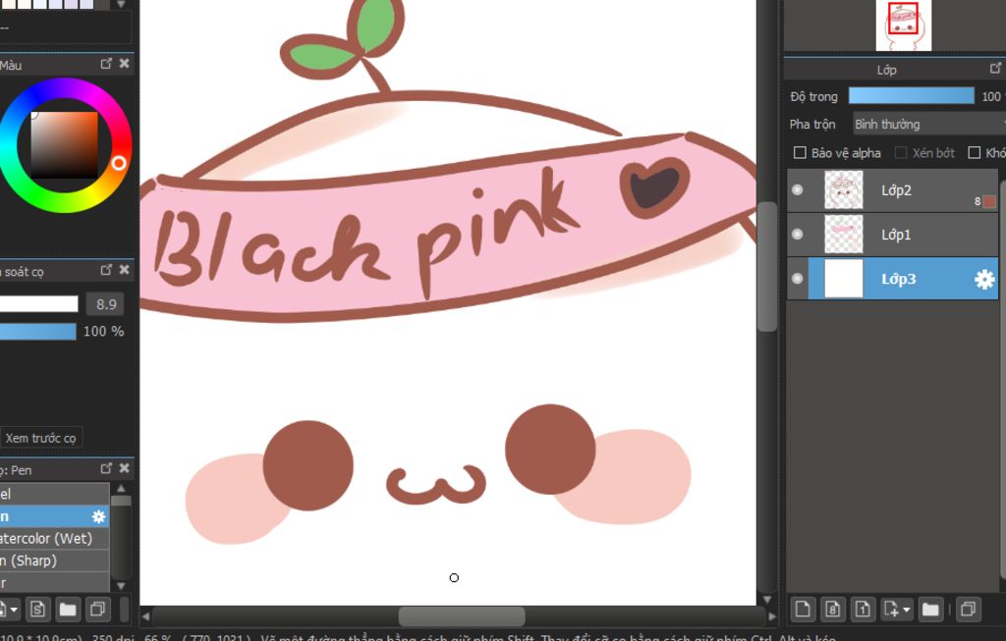Open settings gear of the selected brush
Viewport: 1006px width, 641px height.
tap(98, 516)
